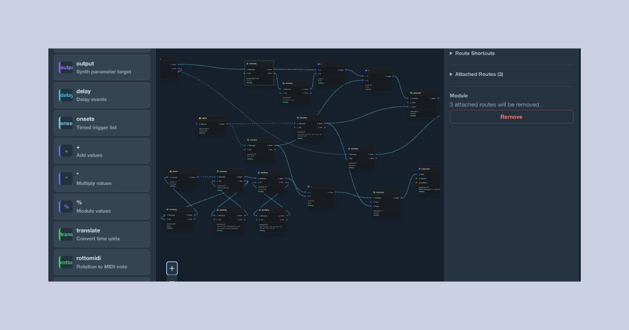Click the starter-metro pulser's Pulse output port
This screenshot has width=629, height=330.
pos(227,124)
